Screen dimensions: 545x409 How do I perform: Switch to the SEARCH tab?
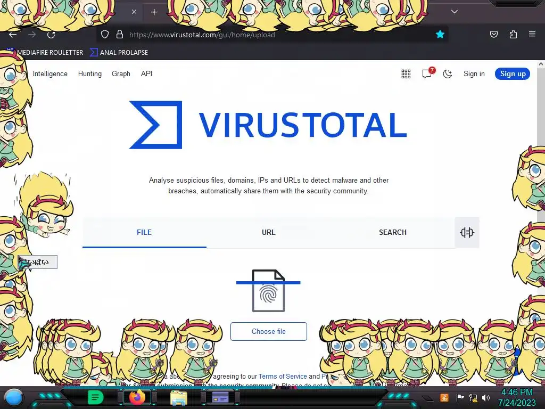coord(392,232)
